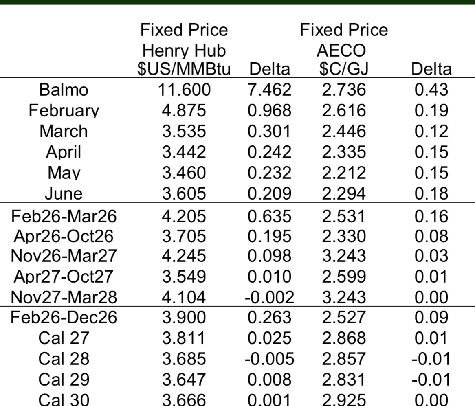The image size is (475, 406).
Task: Select the Henry Hub Balmo price 11.600
Action: click(184, 90)
